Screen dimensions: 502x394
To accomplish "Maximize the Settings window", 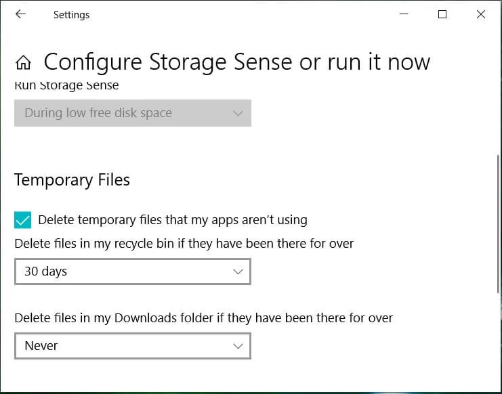I will click(x=442, y=14).
